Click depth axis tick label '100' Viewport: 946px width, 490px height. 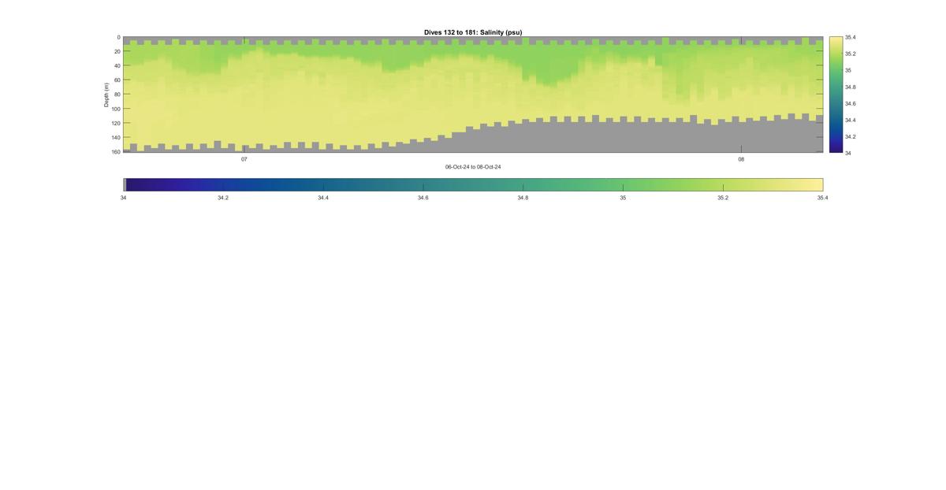pyautogui.click(x=115, y=109)
